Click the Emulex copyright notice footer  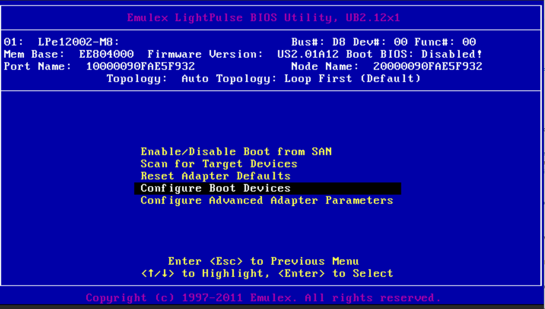tap(263, 298)
